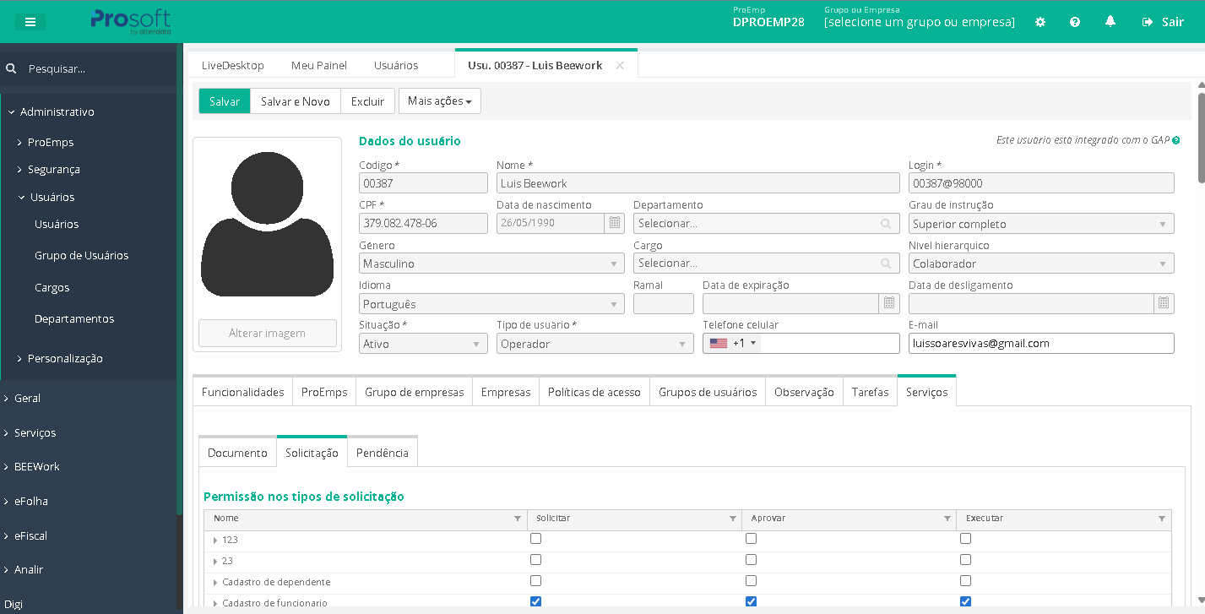Open the Mais ações dropdown
The height and width of the screenshot is (614, 1205).
coord(439,101)
